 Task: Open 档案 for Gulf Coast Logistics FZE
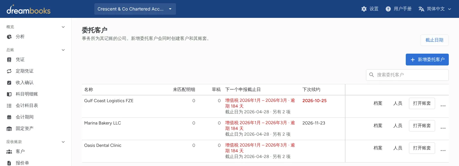(378, 103)
